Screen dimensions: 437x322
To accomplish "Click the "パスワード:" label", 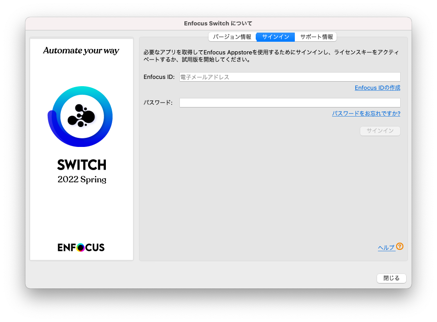I will point(158,102).
